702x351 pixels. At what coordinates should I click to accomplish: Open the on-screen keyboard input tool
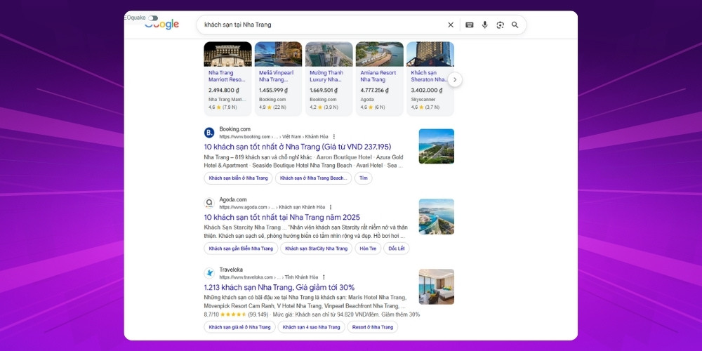pyautogui.click(x=469, y=25)
